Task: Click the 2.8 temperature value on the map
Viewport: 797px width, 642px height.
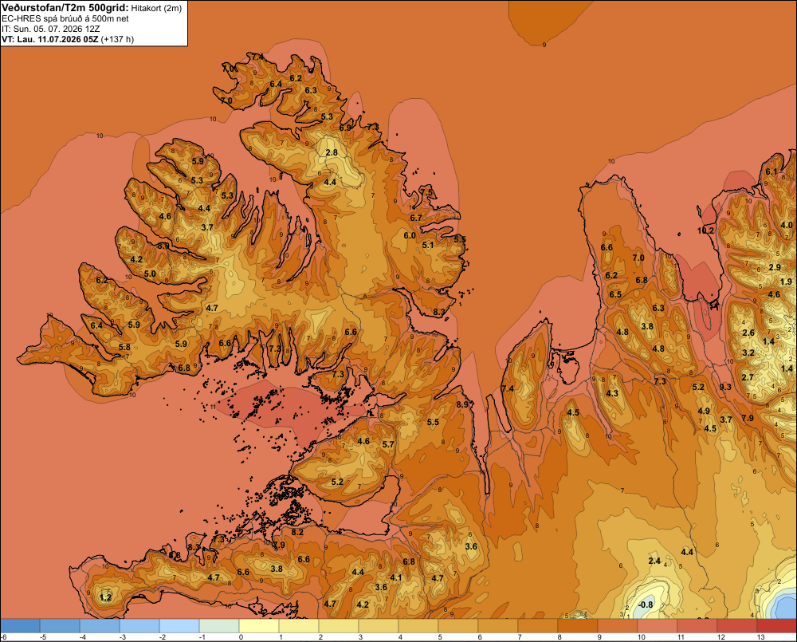Action: (x=332, y=152)
